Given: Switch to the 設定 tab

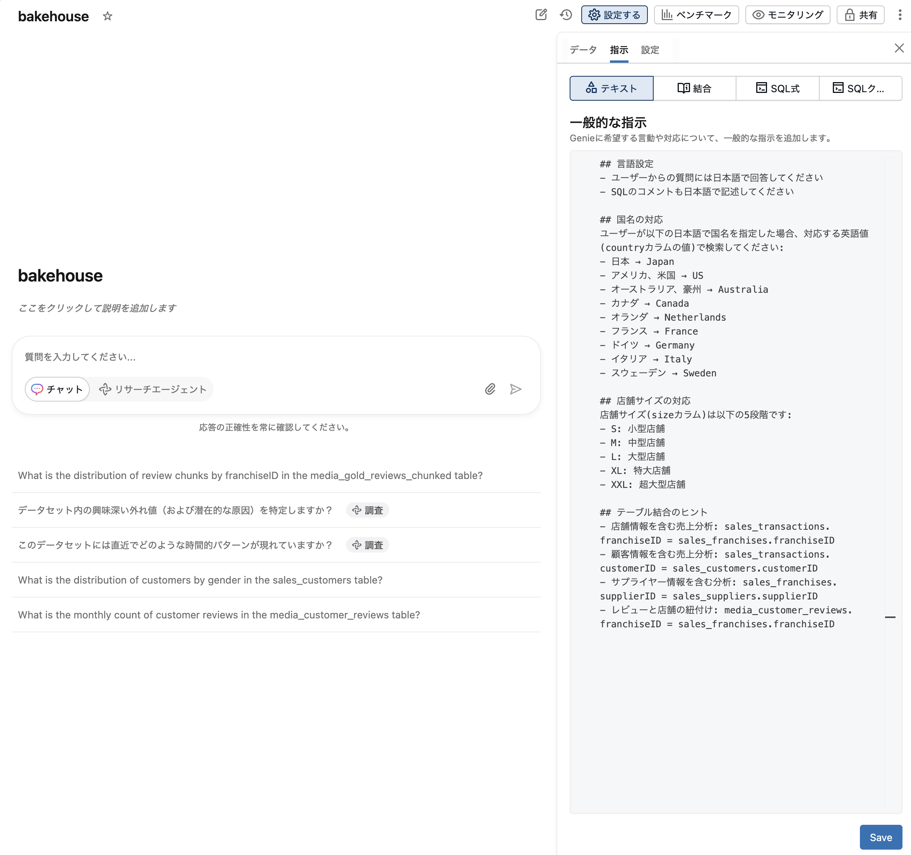Looking at the screenshot, I should coord(650,50).
